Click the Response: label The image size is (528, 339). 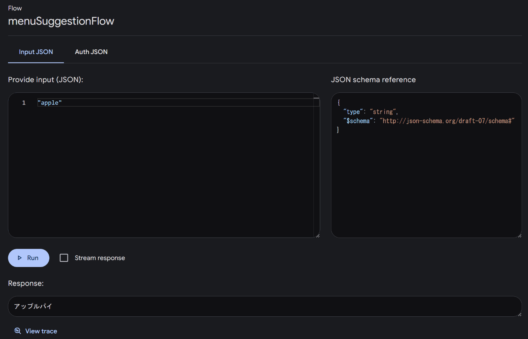(26, 284)
